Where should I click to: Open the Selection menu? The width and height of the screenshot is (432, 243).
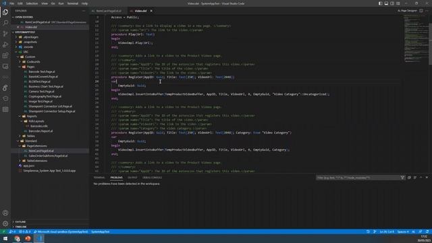click(32, 3)
